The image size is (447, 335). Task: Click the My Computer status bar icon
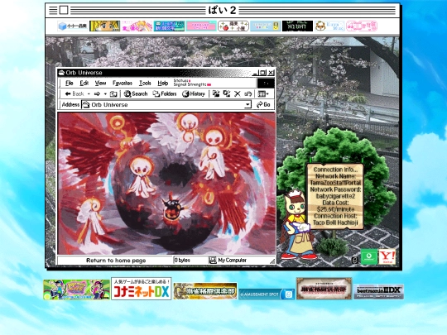tap(213, 260)
